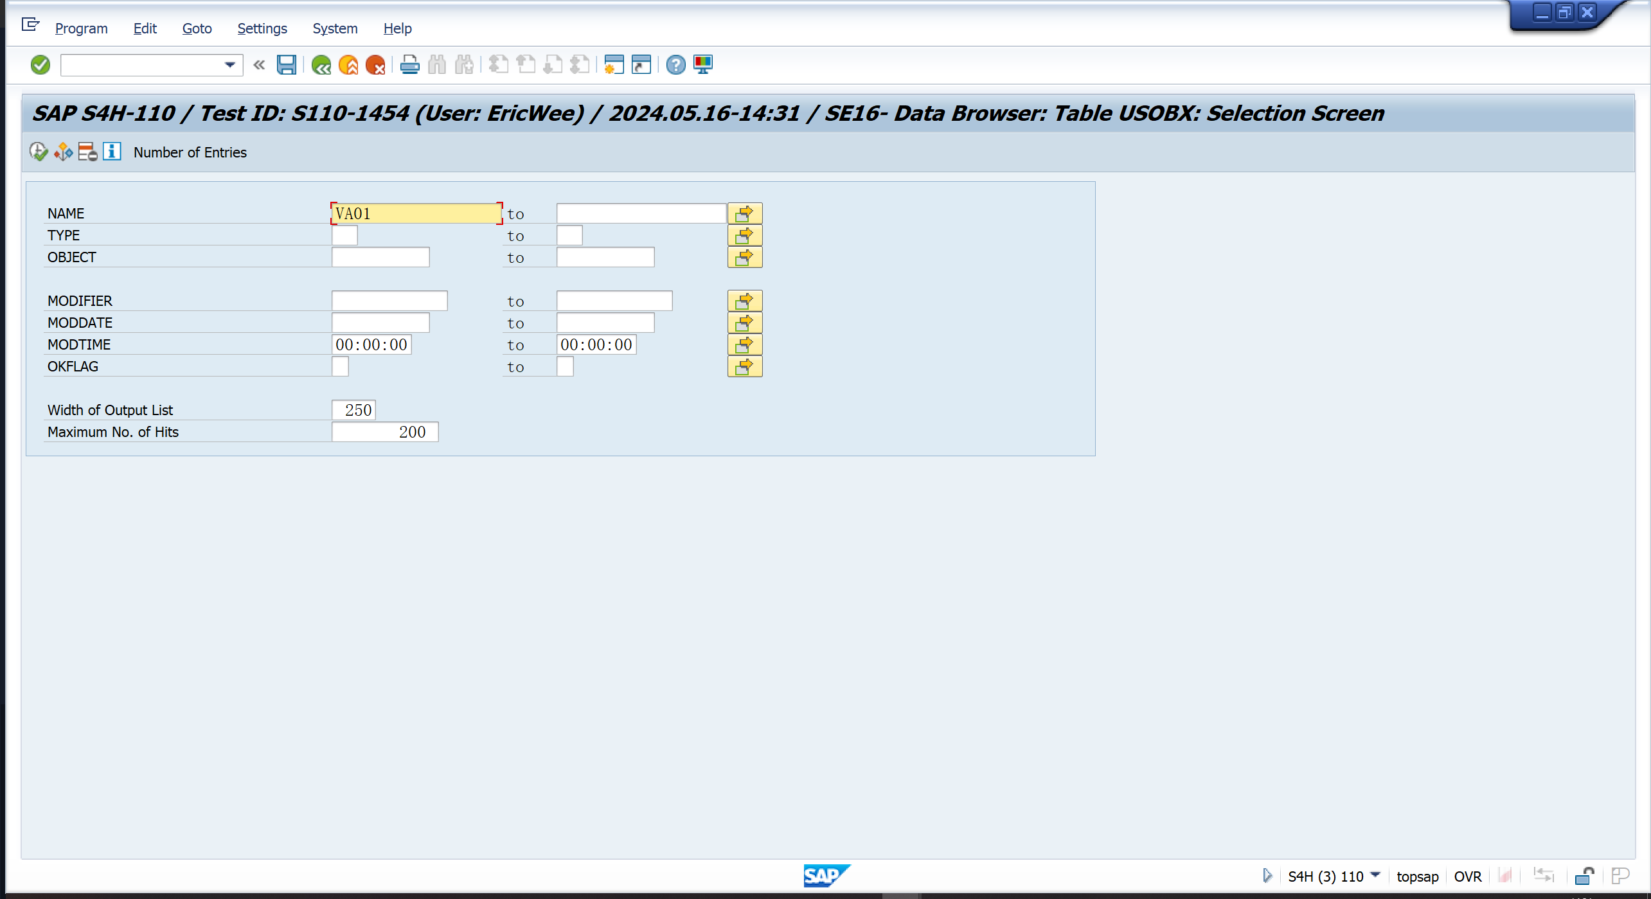This screenshot has height=899, width=1651.
Task: Expand the command field dropdown arrow
Action: [x=229, y=64]
